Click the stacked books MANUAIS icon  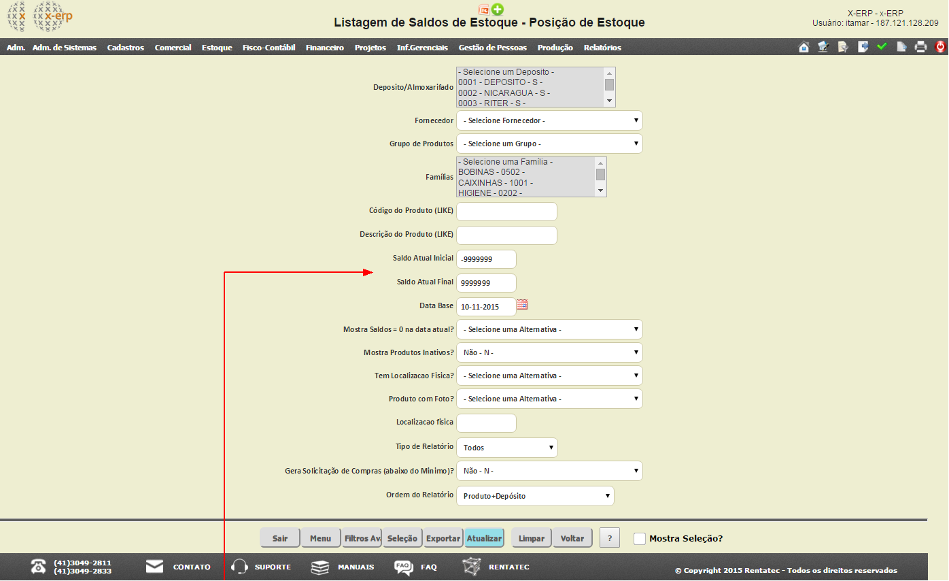pyautogui.click(x=320, y=567)
